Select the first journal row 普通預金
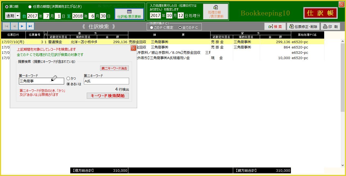 pos(55,42)
